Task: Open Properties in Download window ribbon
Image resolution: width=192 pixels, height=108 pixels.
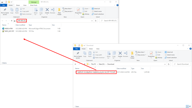Action: click(x=151, y=55)
